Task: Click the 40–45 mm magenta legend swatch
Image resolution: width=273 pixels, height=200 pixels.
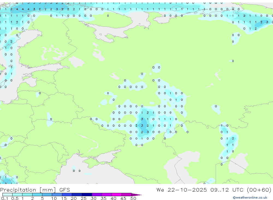Action: pos(117,195)
